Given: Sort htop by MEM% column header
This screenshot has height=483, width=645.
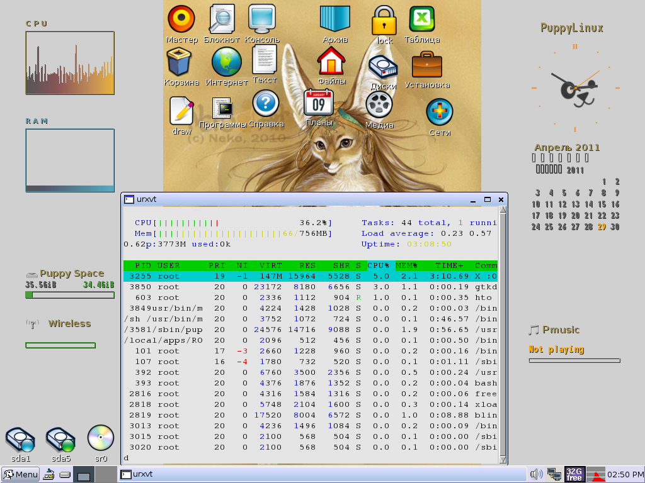Looking at the screenshot, I should click(x=406, y=265).
